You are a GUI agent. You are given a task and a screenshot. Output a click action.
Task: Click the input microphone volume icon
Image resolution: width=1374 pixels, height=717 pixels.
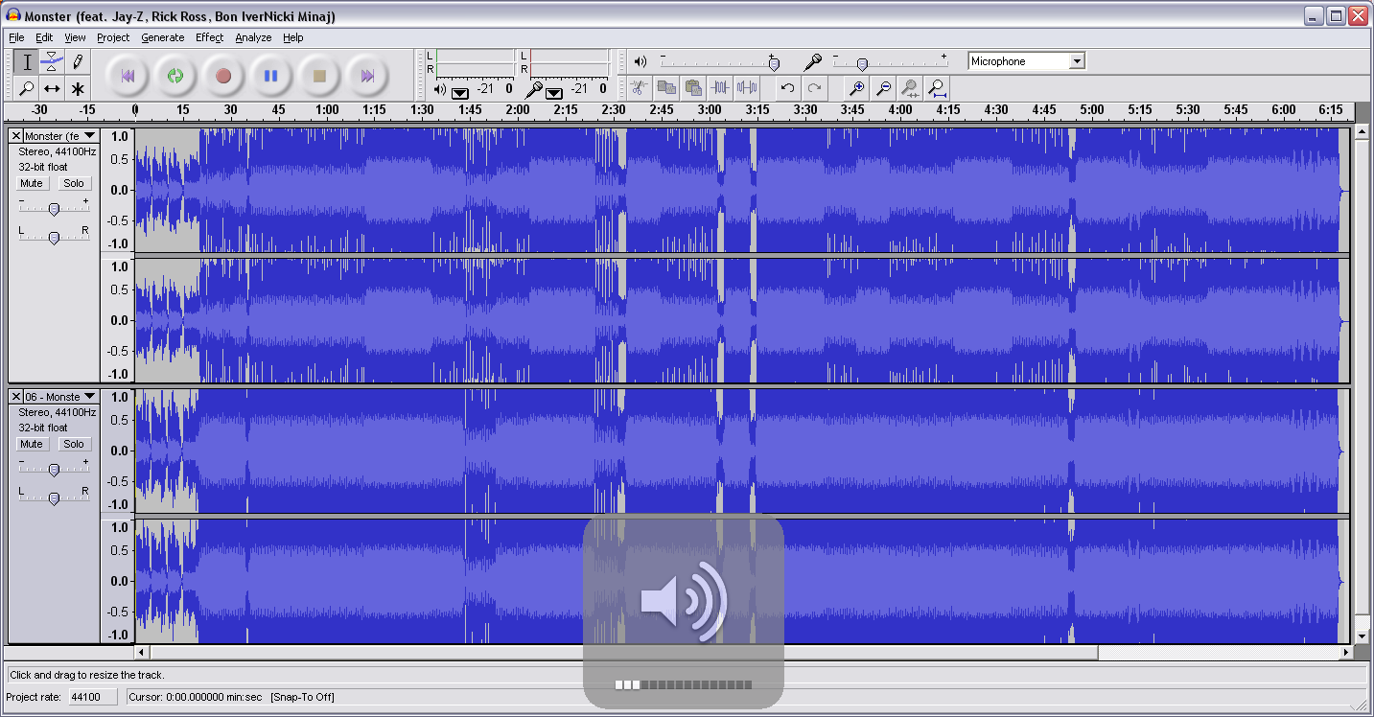(x=813, y=61)
